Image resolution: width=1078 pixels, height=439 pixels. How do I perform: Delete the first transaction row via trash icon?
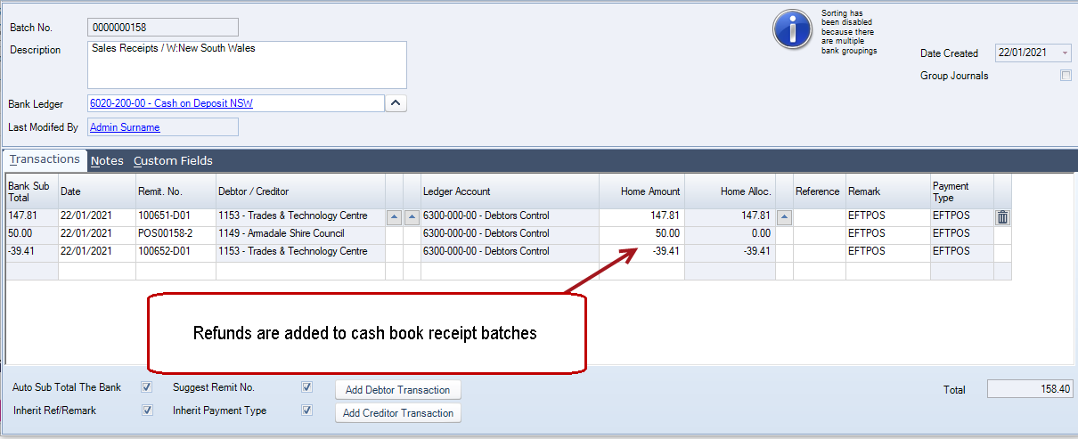pos(1002,216)
